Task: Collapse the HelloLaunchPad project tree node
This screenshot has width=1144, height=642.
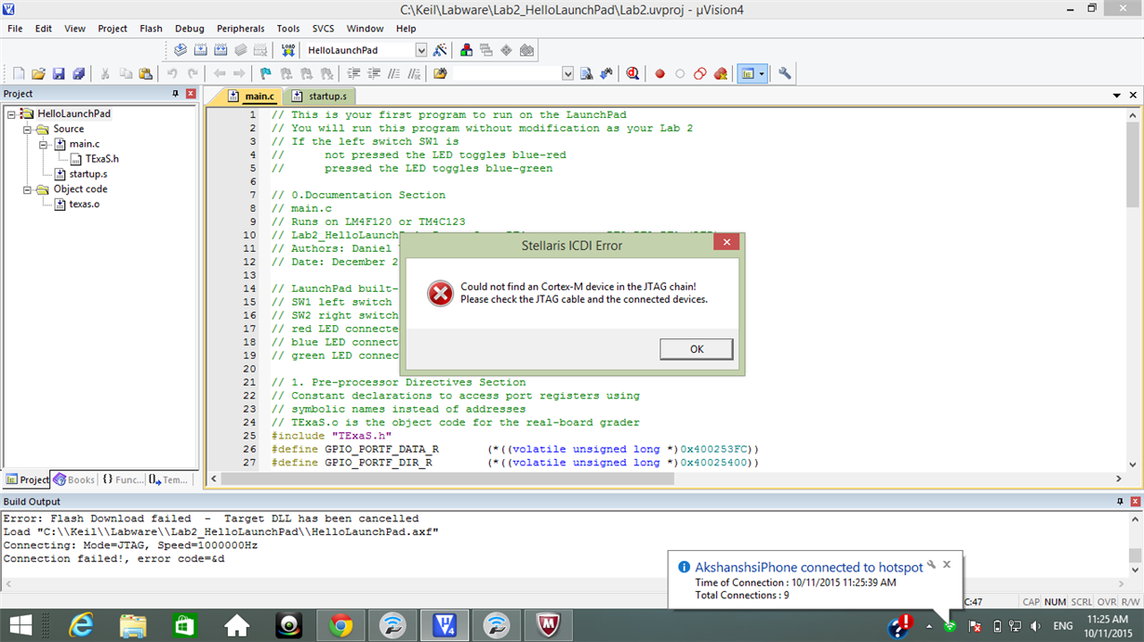Action: pyautogui.click(x=10, y=114)
